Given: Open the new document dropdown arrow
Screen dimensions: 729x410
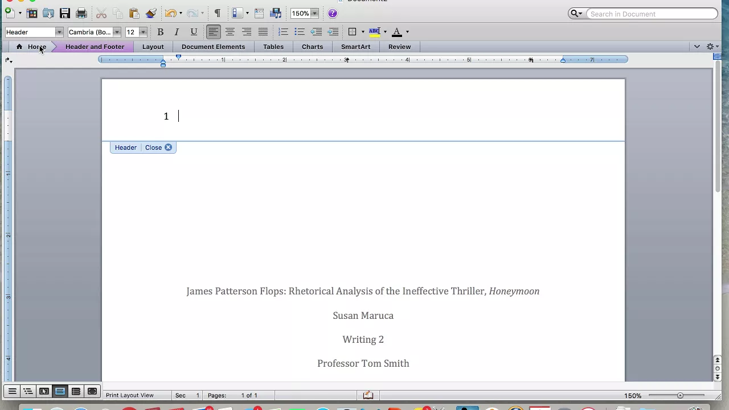Looking at the screenshot, I should pyautogui.click(x=19, y=13).
